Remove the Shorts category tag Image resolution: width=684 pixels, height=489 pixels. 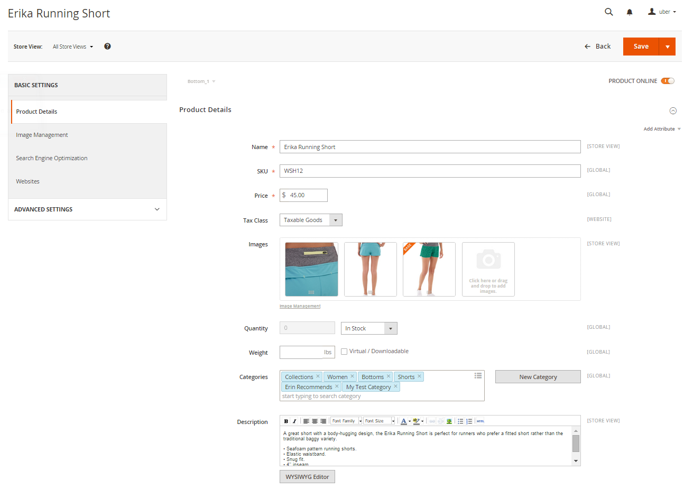(419, 376)
